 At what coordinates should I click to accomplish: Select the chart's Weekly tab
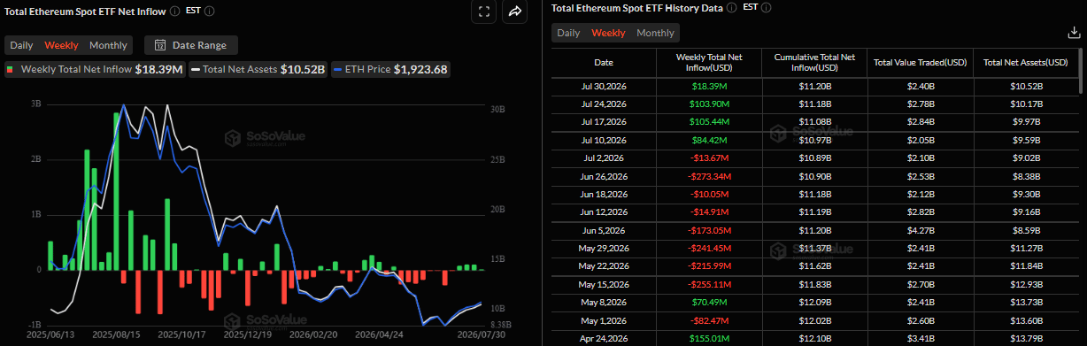point(61,45)
